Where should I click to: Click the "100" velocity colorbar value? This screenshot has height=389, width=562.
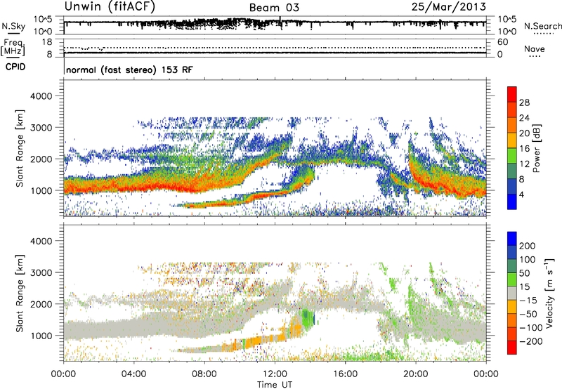[x=528, y=259]
